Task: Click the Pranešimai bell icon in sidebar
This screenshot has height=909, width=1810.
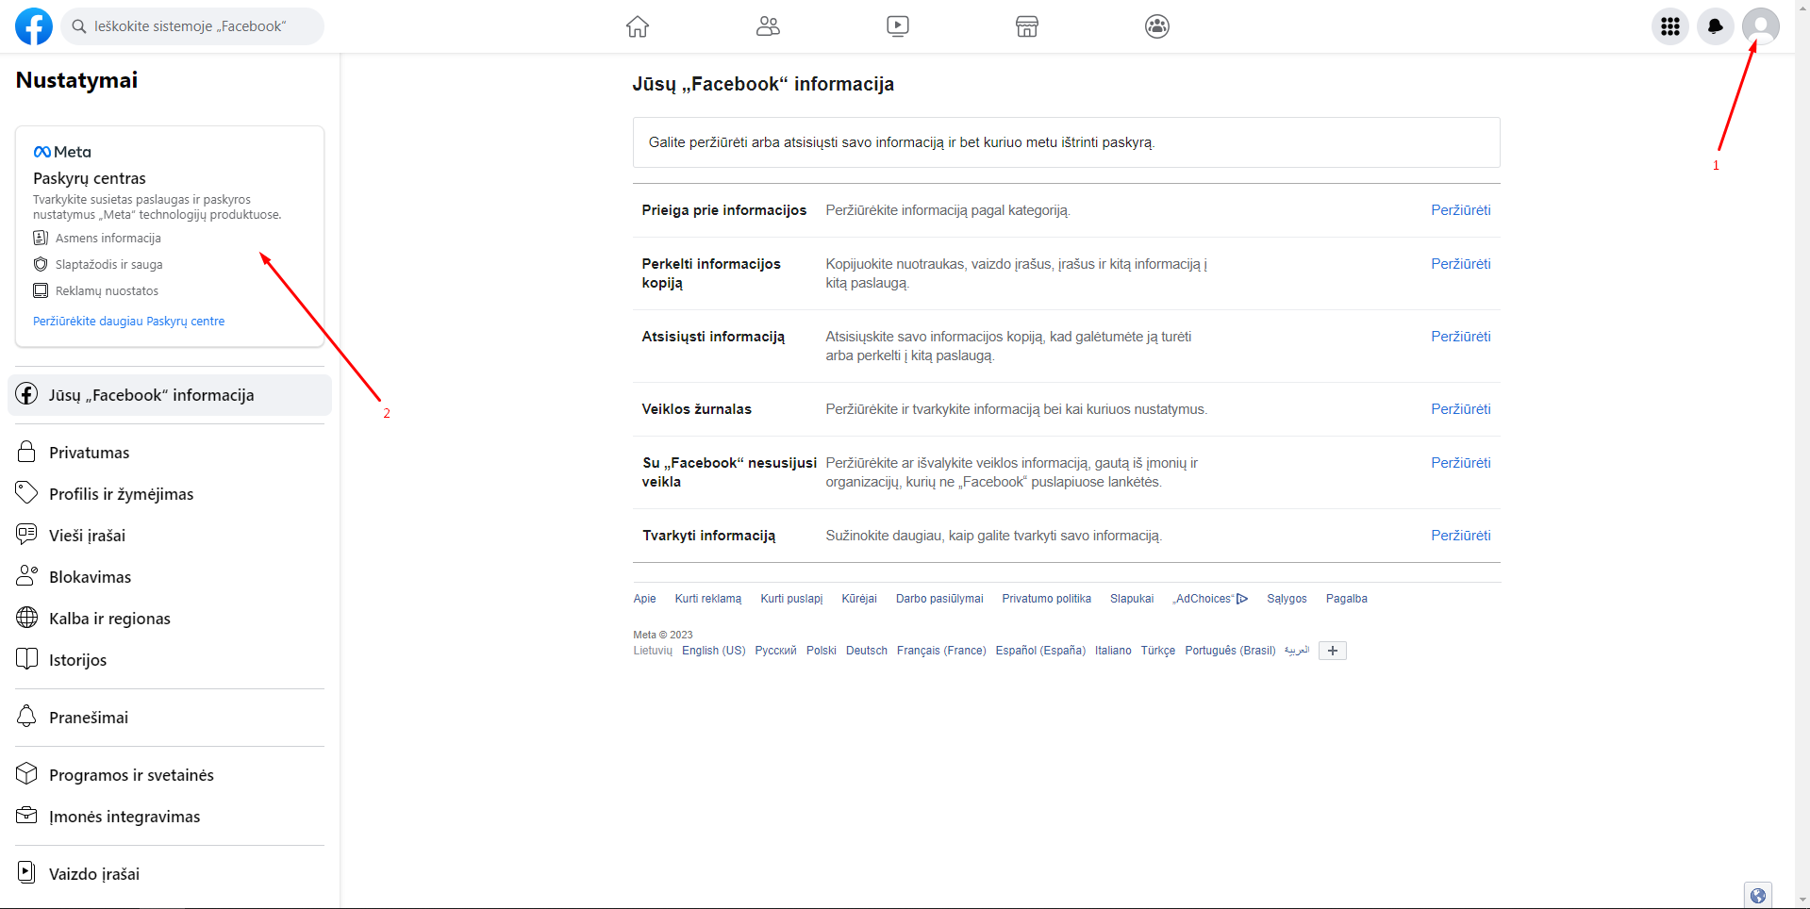Action: point(26,717)
